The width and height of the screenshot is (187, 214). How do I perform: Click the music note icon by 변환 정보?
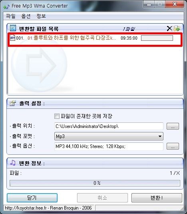click(x=13, y=163)
